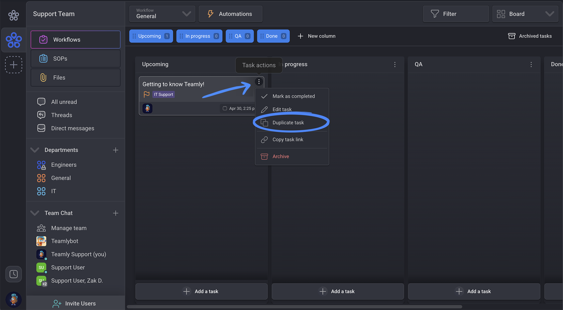Open the QA column options menu
The height and width of the screenshot is (310, 563).
coord(531,65)
